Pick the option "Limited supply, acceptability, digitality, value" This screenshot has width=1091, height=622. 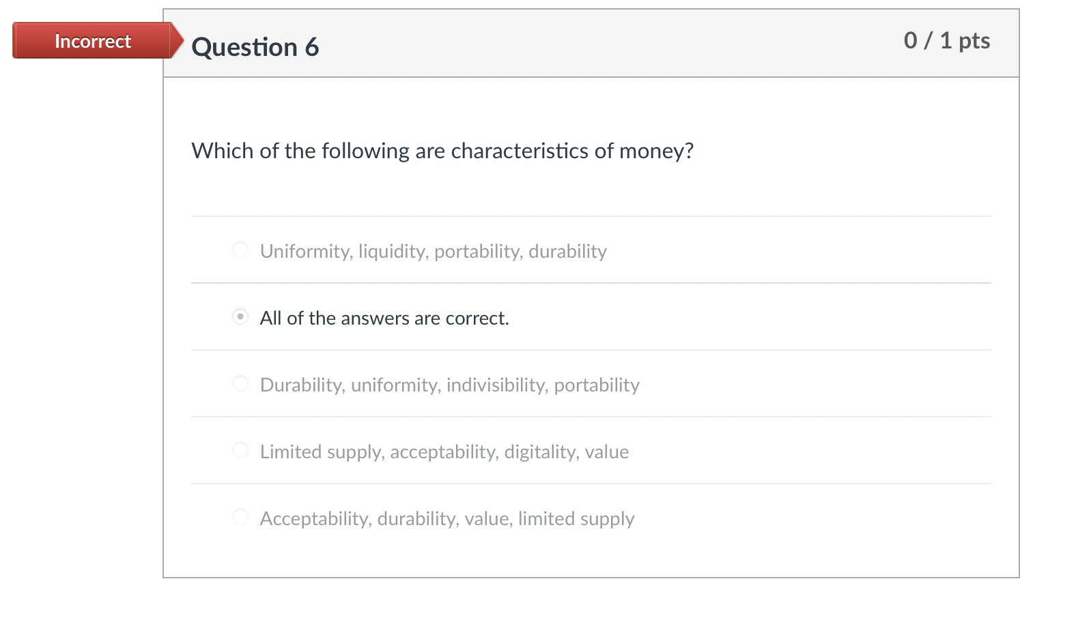pos(240,450)
